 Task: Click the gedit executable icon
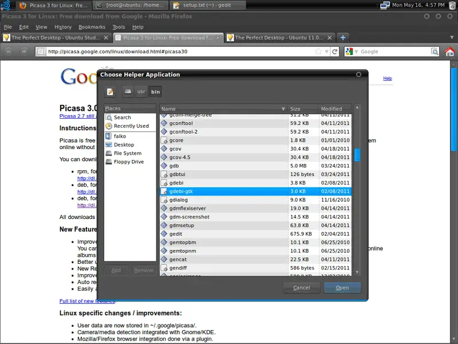coord(164,234)
